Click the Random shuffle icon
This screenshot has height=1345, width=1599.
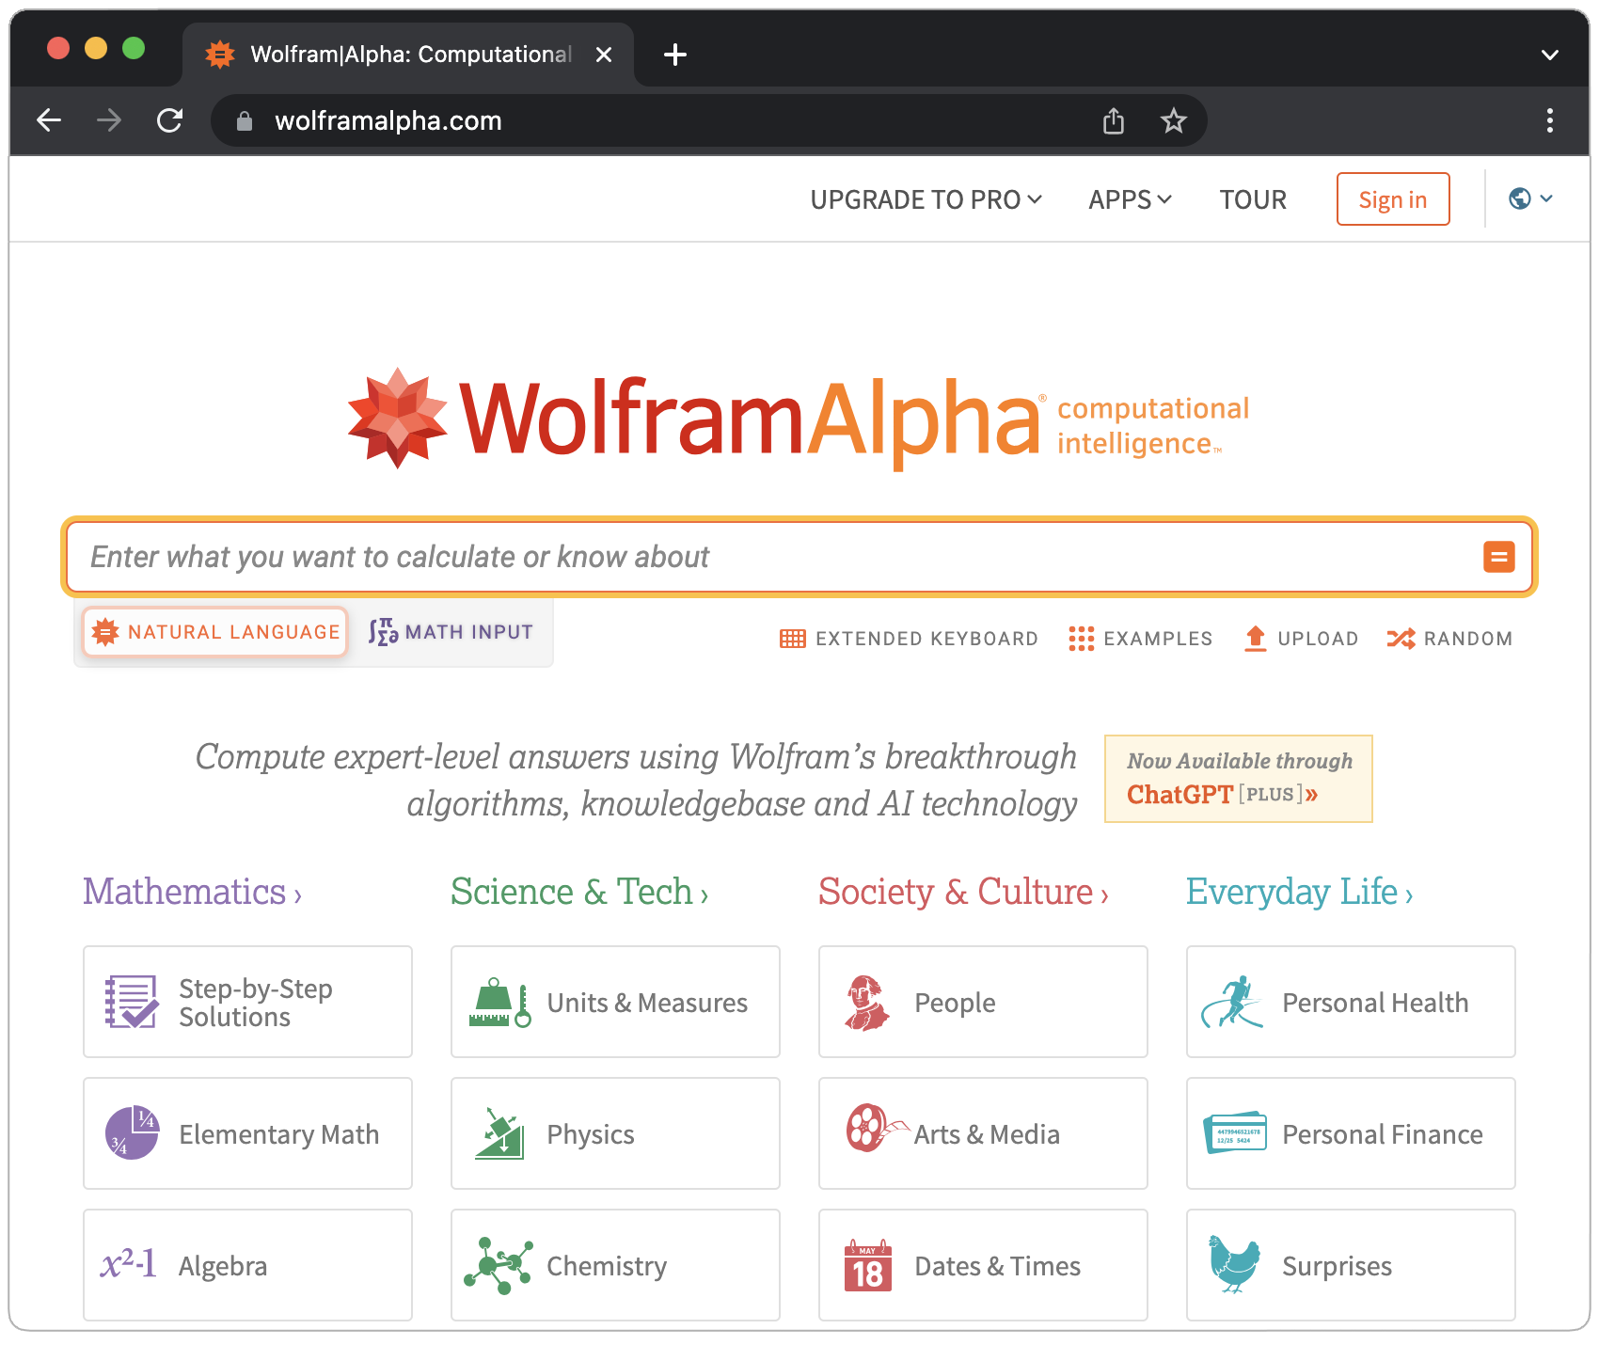(1401, 639)
